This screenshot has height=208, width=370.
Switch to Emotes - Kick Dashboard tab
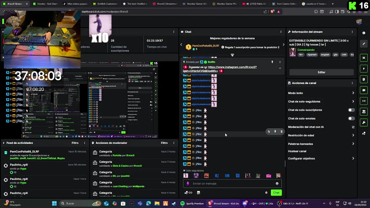[45, 4]
